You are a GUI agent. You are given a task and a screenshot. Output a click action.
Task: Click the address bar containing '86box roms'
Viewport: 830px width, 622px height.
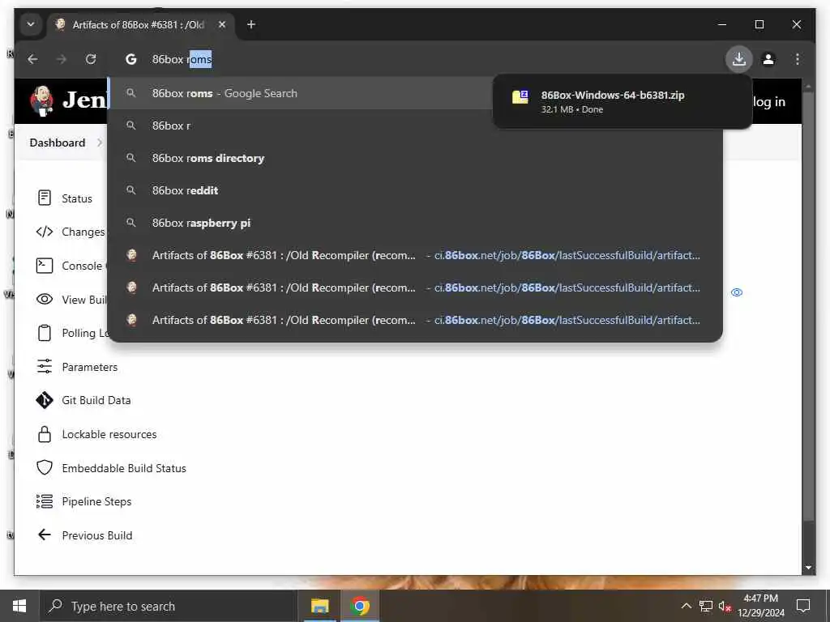tap(415, 59)
